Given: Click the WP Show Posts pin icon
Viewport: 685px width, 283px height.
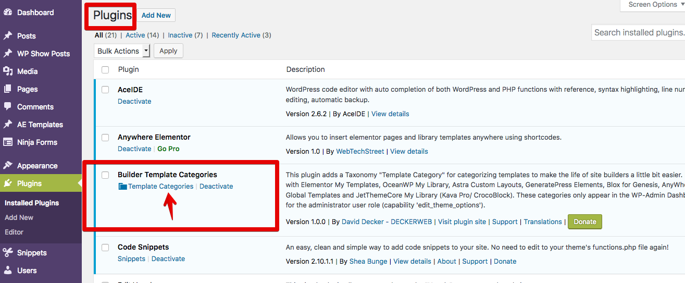Looking at the screenshot, I should (8, 54).
